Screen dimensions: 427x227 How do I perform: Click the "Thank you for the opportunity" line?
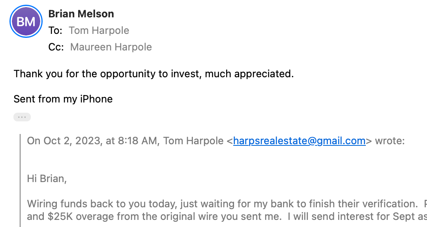154,74
